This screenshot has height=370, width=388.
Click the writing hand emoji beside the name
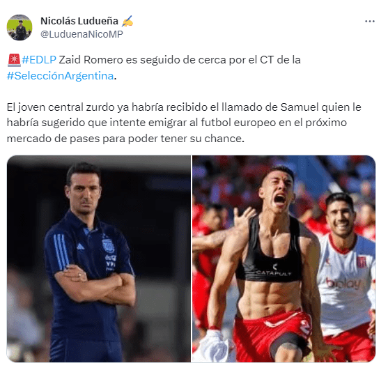[127, 22]
